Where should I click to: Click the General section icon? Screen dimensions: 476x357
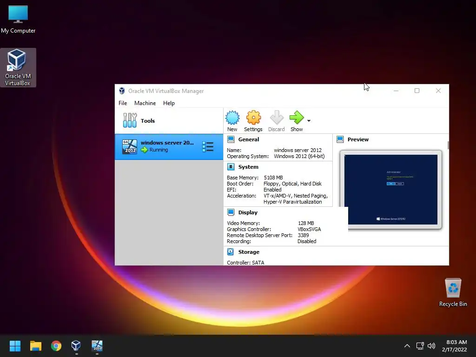231,139
